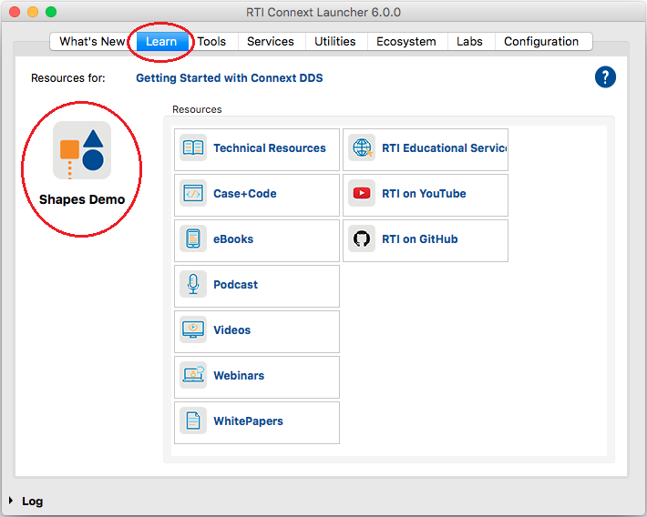Click the Podcast microphone icon
This screenshot has height=517, width=647.
click(193, 284)
